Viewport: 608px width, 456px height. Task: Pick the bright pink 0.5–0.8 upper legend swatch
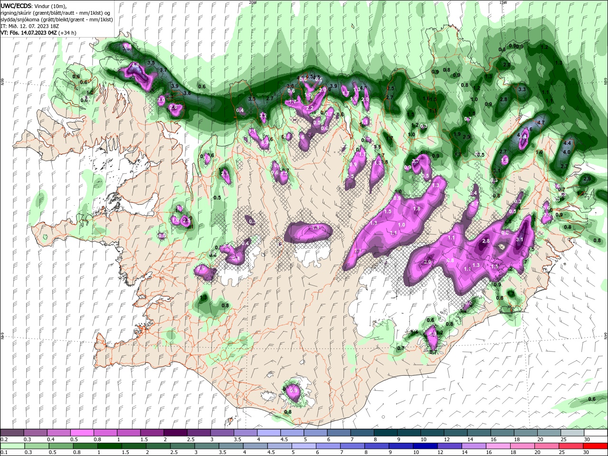[82, 433]
